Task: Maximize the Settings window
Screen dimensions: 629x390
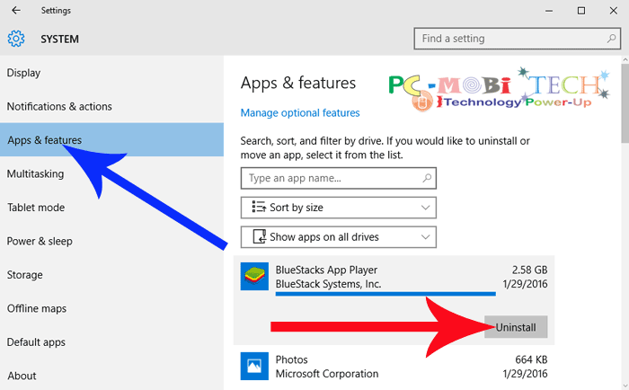Action: point(581,11)
